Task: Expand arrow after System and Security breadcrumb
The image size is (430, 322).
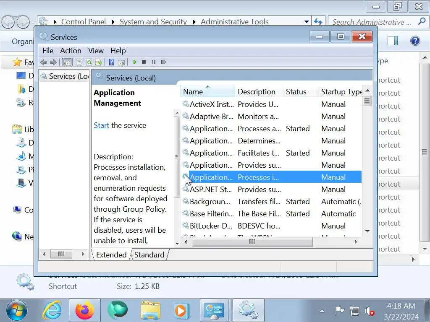Action: 194,22
